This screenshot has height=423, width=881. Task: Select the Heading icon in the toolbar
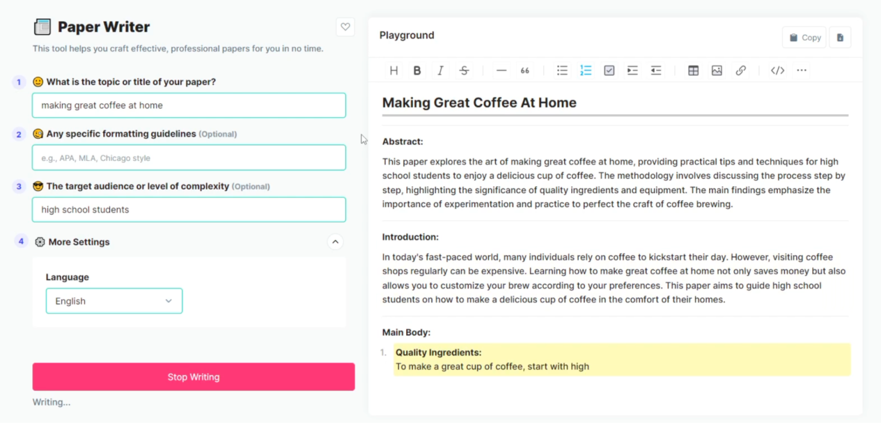tap(393, 70)
